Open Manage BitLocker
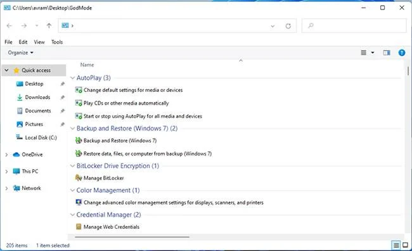This screenshot has width=412, height=251. [103, 178]
